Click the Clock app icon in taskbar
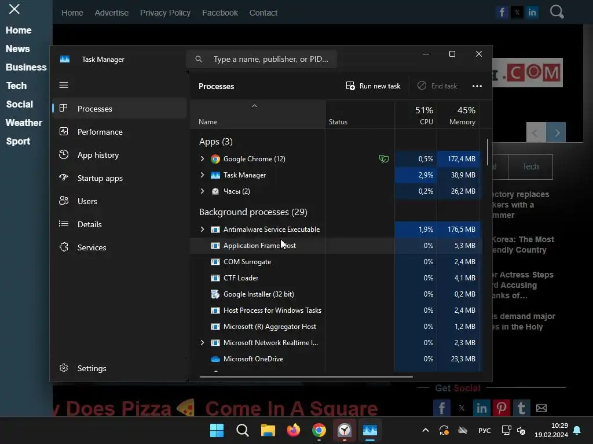Image resolution: width=593 pixels, height=444 pixels. [x=345, y=430]
